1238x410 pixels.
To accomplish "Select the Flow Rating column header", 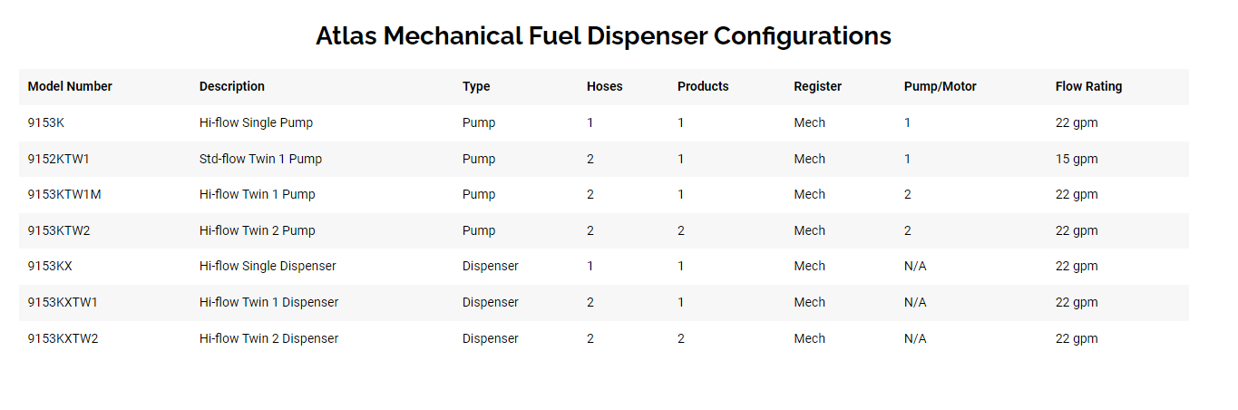I will (x=1088, y=86).
